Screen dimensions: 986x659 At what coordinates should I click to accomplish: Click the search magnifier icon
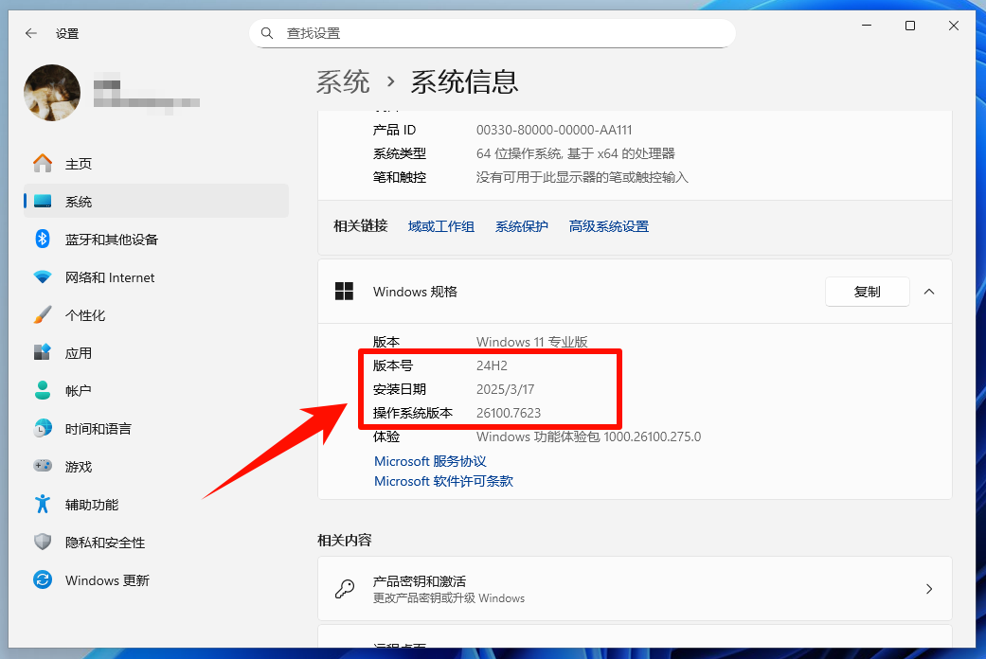click(x=267, y=33)
